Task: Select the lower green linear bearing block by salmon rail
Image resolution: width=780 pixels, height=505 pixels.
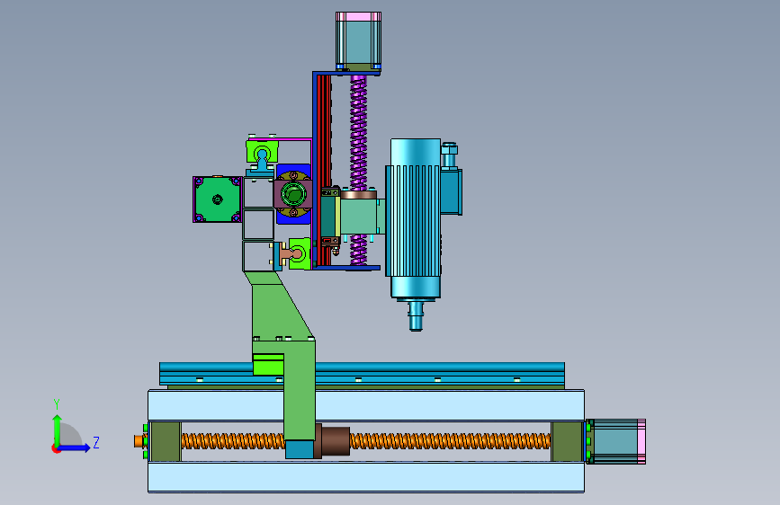Action: (x=300, y=253)
